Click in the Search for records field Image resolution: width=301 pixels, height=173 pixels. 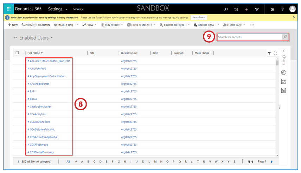[x=250, y=37]
